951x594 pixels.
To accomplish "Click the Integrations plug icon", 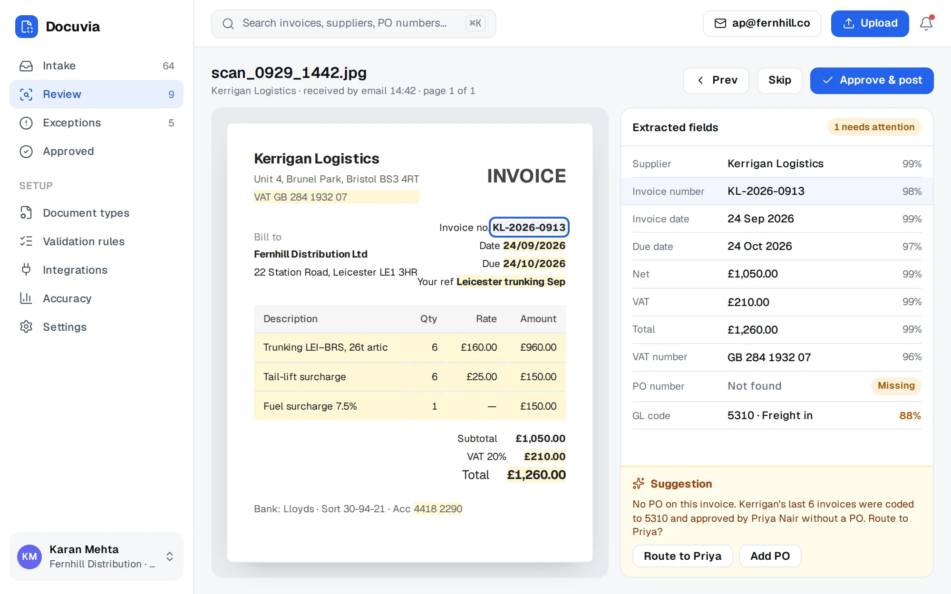I will (x=26, y=270).
